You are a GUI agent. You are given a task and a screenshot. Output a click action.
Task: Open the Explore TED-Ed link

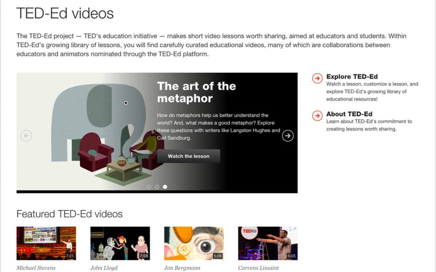coord(352,77)
